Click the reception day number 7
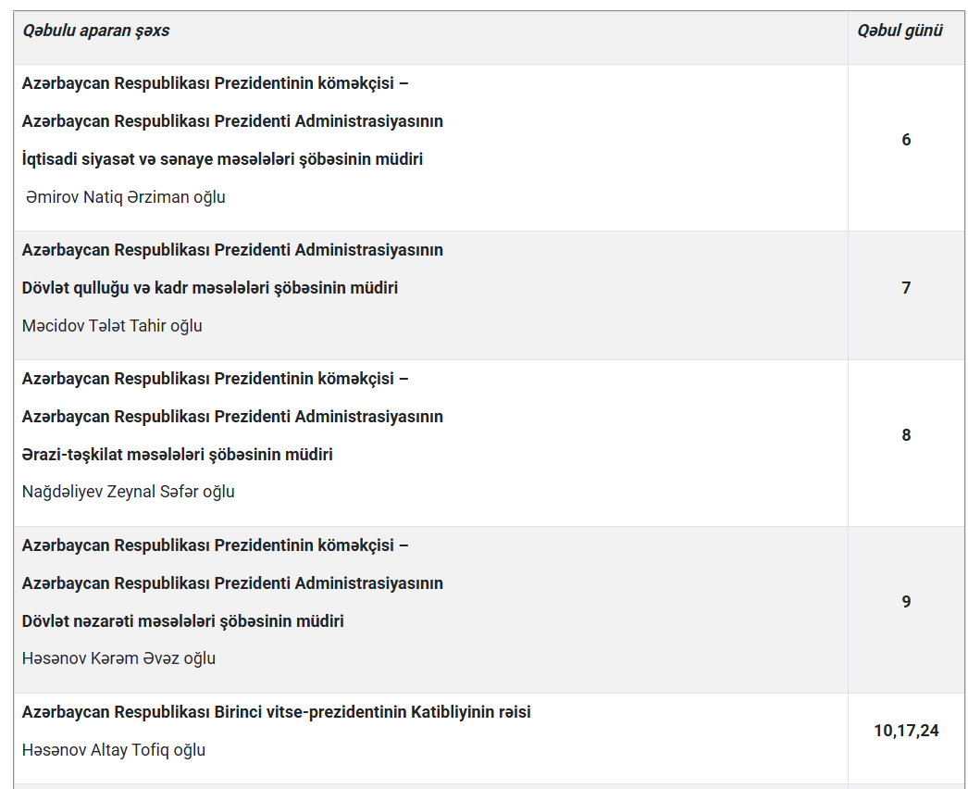Viewport: 968px width, 789px height. [x=906, y=288]
